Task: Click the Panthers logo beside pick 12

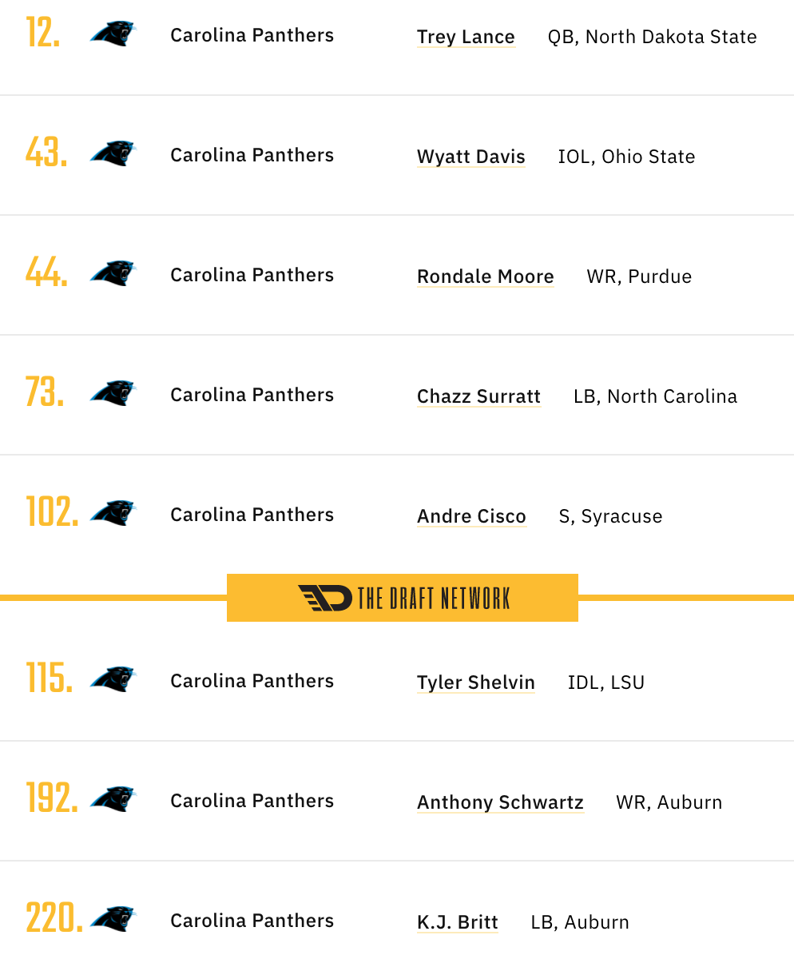Action: point(113,34)
